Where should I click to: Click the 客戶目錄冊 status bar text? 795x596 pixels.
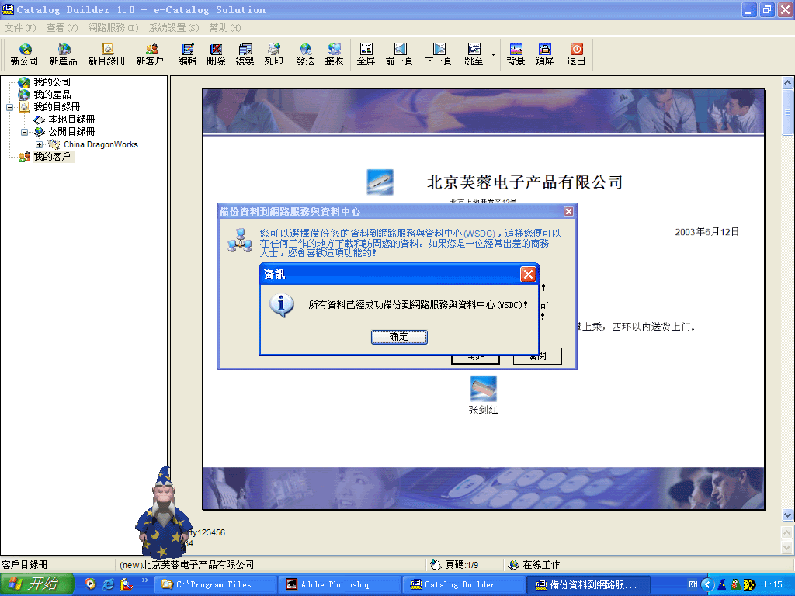pos(24,565)
